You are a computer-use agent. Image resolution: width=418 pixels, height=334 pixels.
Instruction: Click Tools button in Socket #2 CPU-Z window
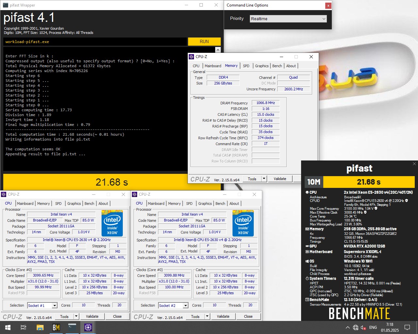pyautogui.click(x=195, y=316)
